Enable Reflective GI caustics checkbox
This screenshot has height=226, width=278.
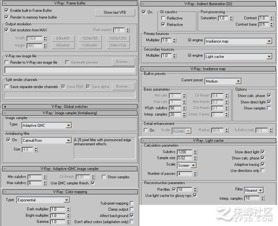click(x=163, y=18)
